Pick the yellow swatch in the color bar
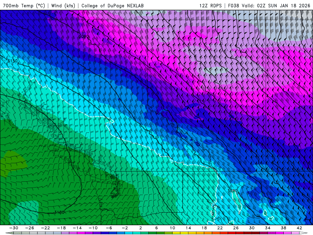 (x=176, y=233)
